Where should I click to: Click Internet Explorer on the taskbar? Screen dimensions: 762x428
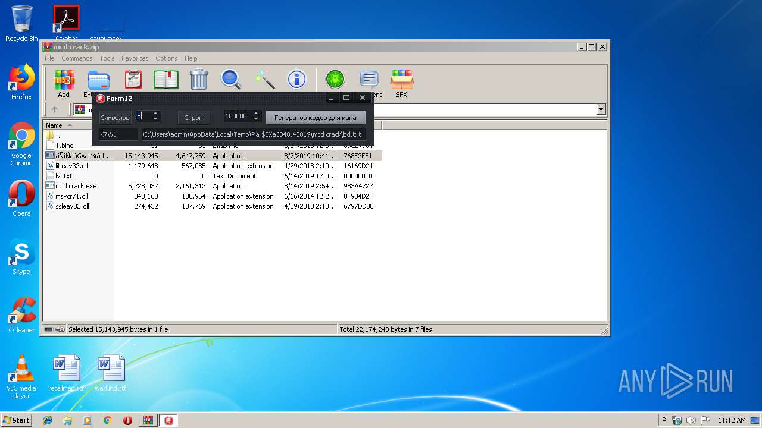coord(48,420)
